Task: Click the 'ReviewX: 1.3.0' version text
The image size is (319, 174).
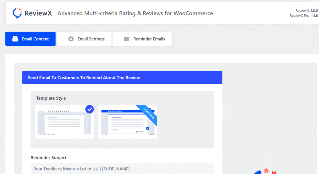Action: pos(307,11)
